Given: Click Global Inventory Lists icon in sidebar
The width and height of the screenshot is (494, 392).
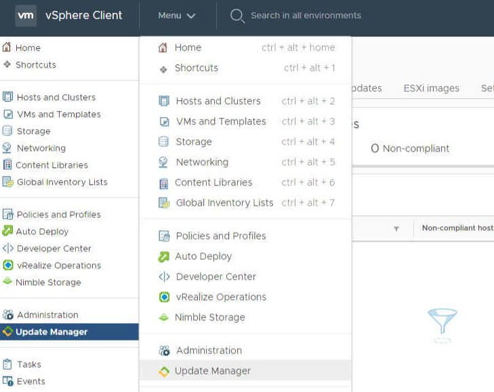Looking at the screenshot, I should pos(7,181).
